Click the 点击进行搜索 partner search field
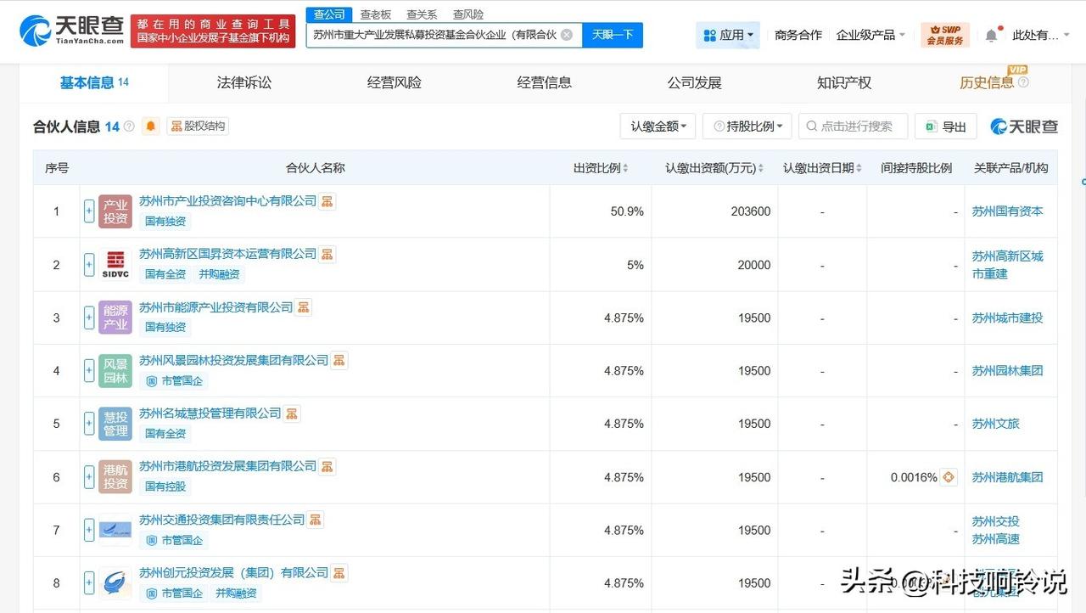 click(854, 127)
